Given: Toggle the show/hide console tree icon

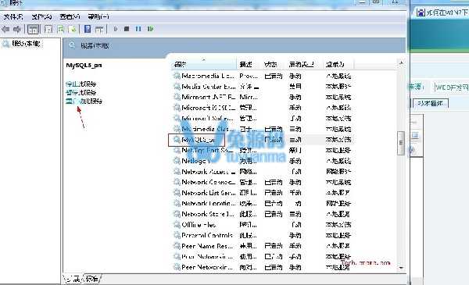Looking at the screenshot, I should 33,29.
